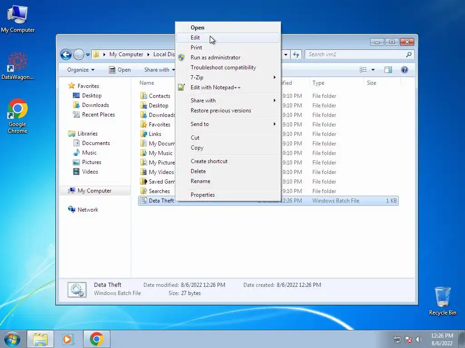This screenshot has width=465, height=348.
Task: Select the DataWagon desktop shortcut
Action: (x=18, y=66)
